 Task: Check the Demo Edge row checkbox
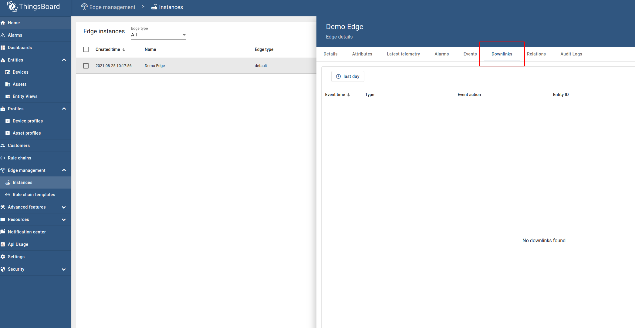click(x=86, y=65)
